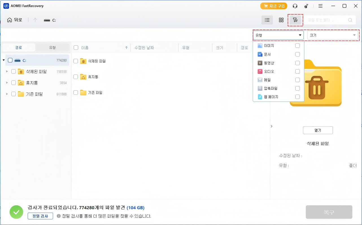
Task: Click the filter funnel icon
Action: point(295,20)
